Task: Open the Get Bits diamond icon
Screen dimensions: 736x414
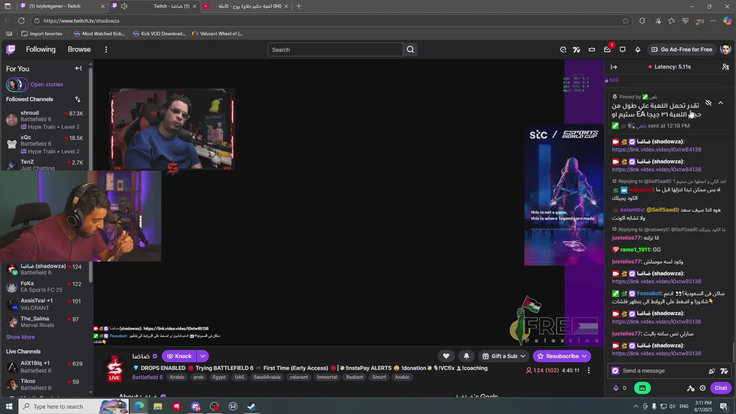Action: click(638, 49)
